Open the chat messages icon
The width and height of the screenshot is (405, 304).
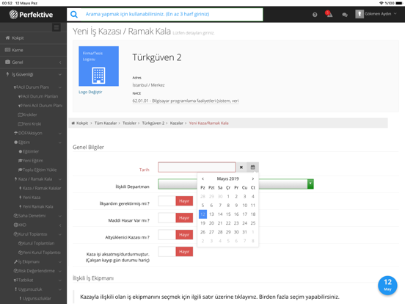[x=345, y=15]
